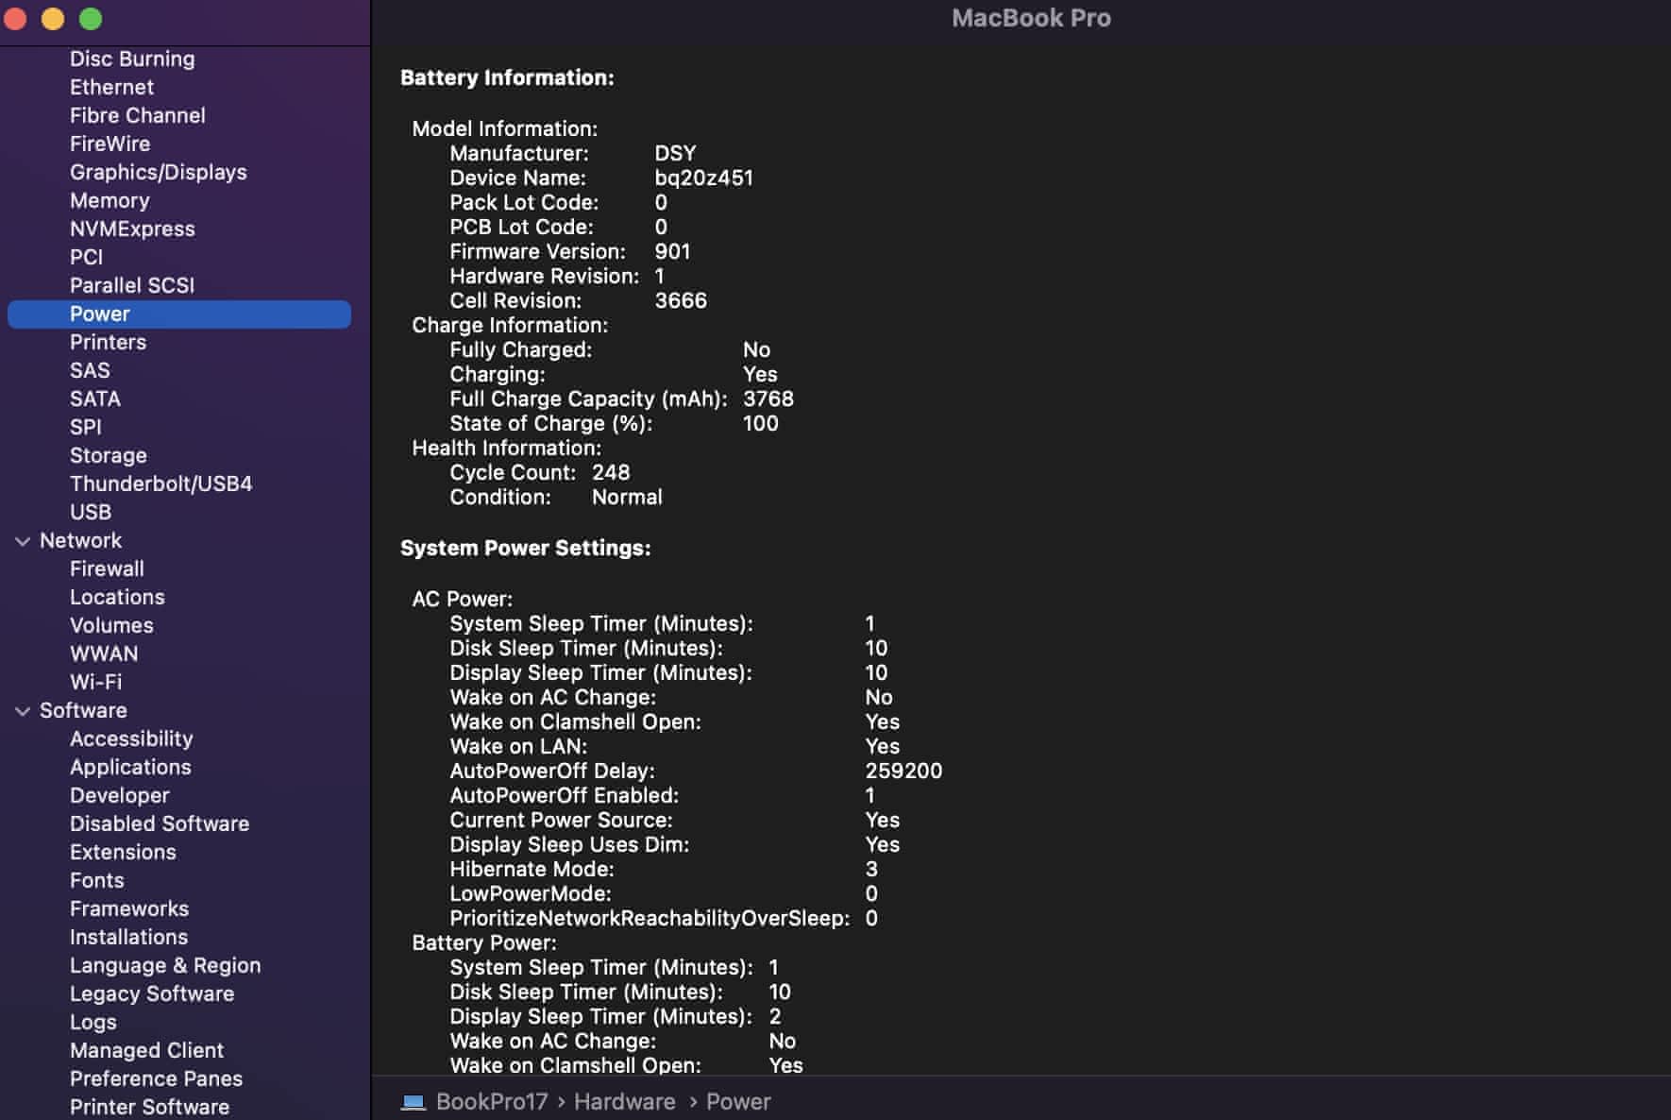Screen dimensions: 1671x1120
Task: Click the Hibernate Mode value 3
Action: pos(871,869)
